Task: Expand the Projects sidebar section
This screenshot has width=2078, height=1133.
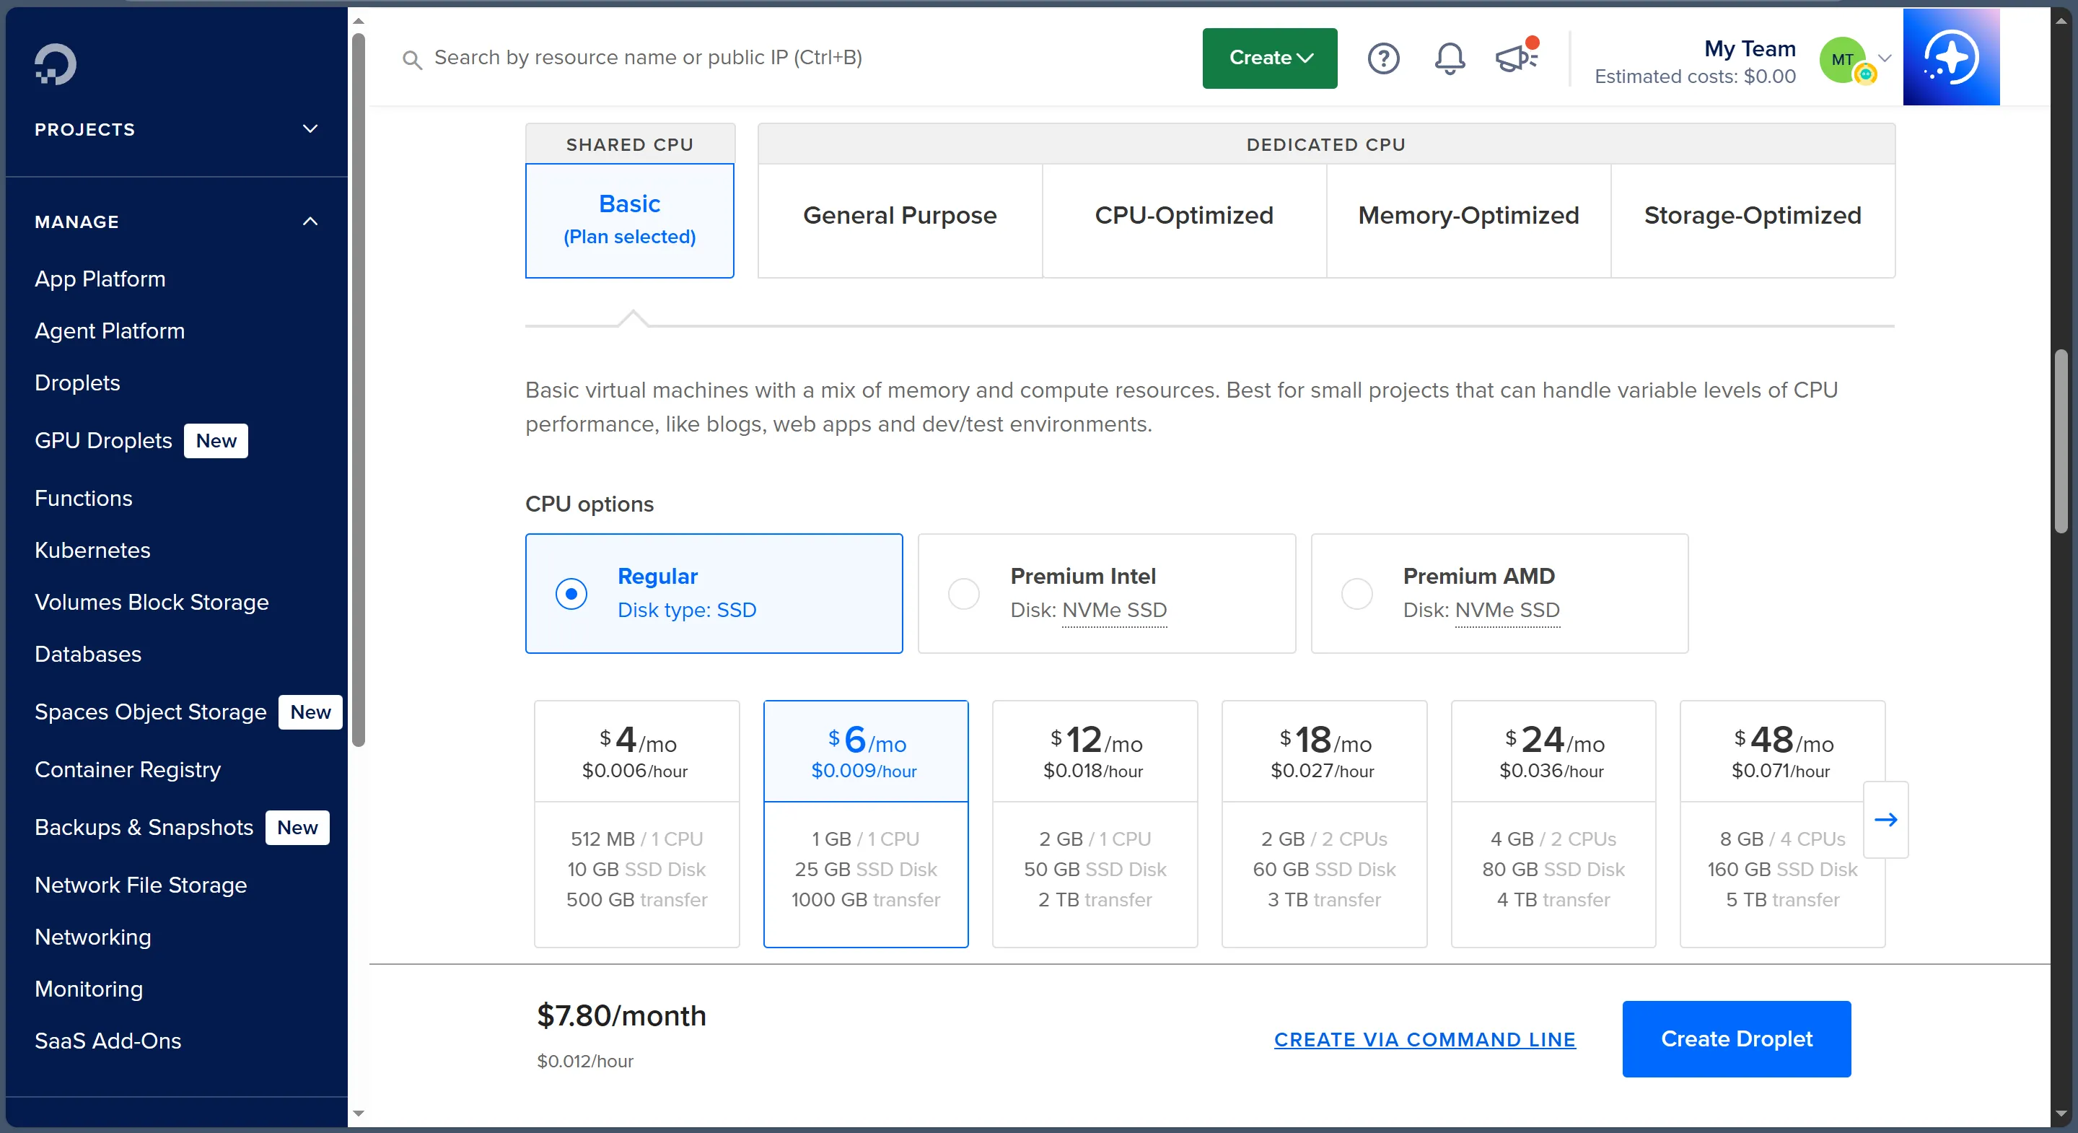Action: [x=176, y=129]
